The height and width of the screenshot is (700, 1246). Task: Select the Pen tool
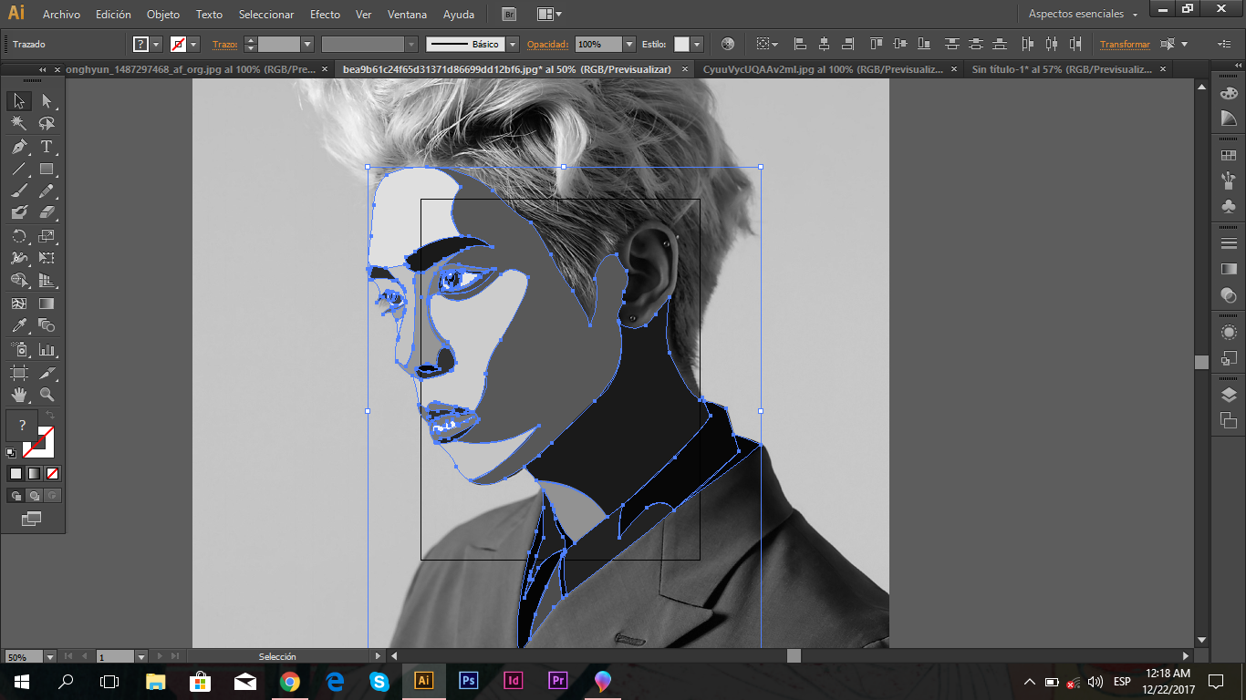click(x=19, y=147)
